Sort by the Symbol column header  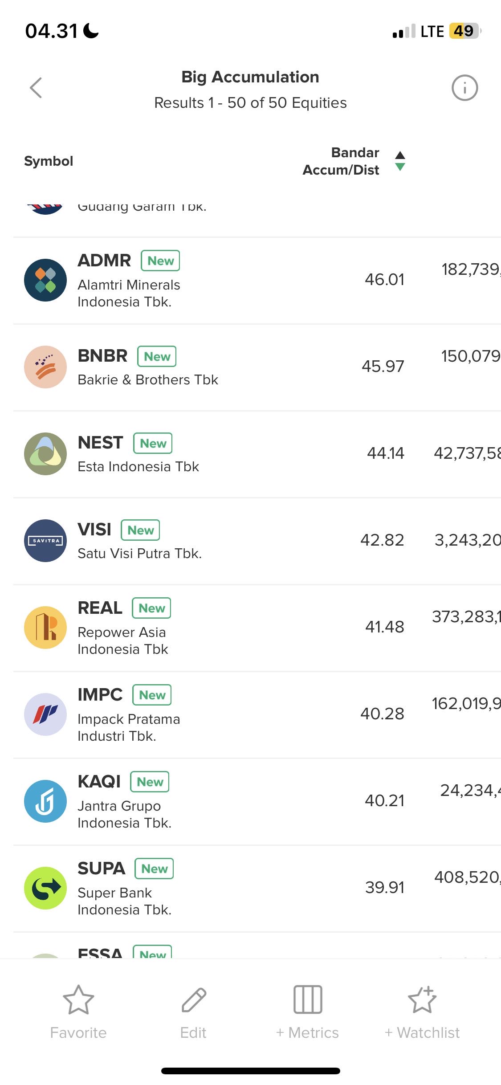[49, 161]
